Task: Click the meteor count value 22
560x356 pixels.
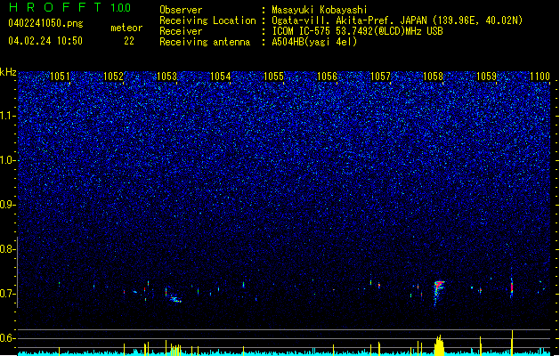Action: (129, 41)
